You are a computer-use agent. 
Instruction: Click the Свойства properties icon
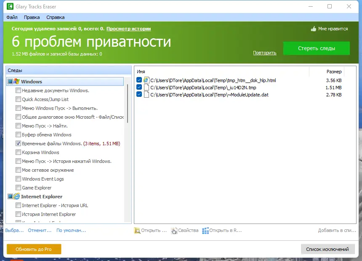pos(174,231)
